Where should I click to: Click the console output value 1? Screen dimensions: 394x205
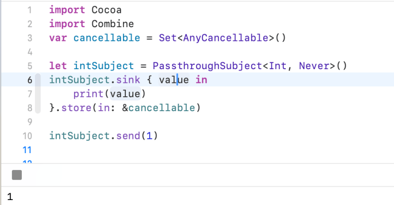[x=10, y=197]
